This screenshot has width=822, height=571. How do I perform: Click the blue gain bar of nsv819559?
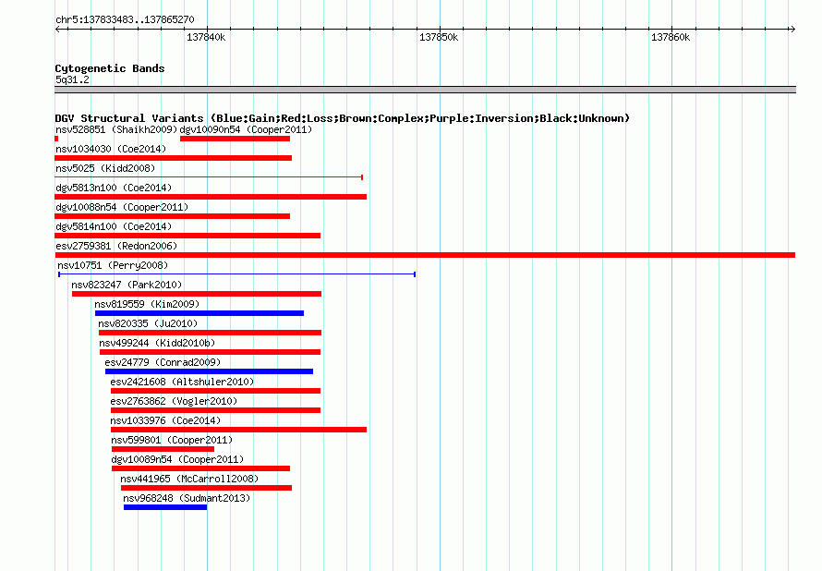199,313
